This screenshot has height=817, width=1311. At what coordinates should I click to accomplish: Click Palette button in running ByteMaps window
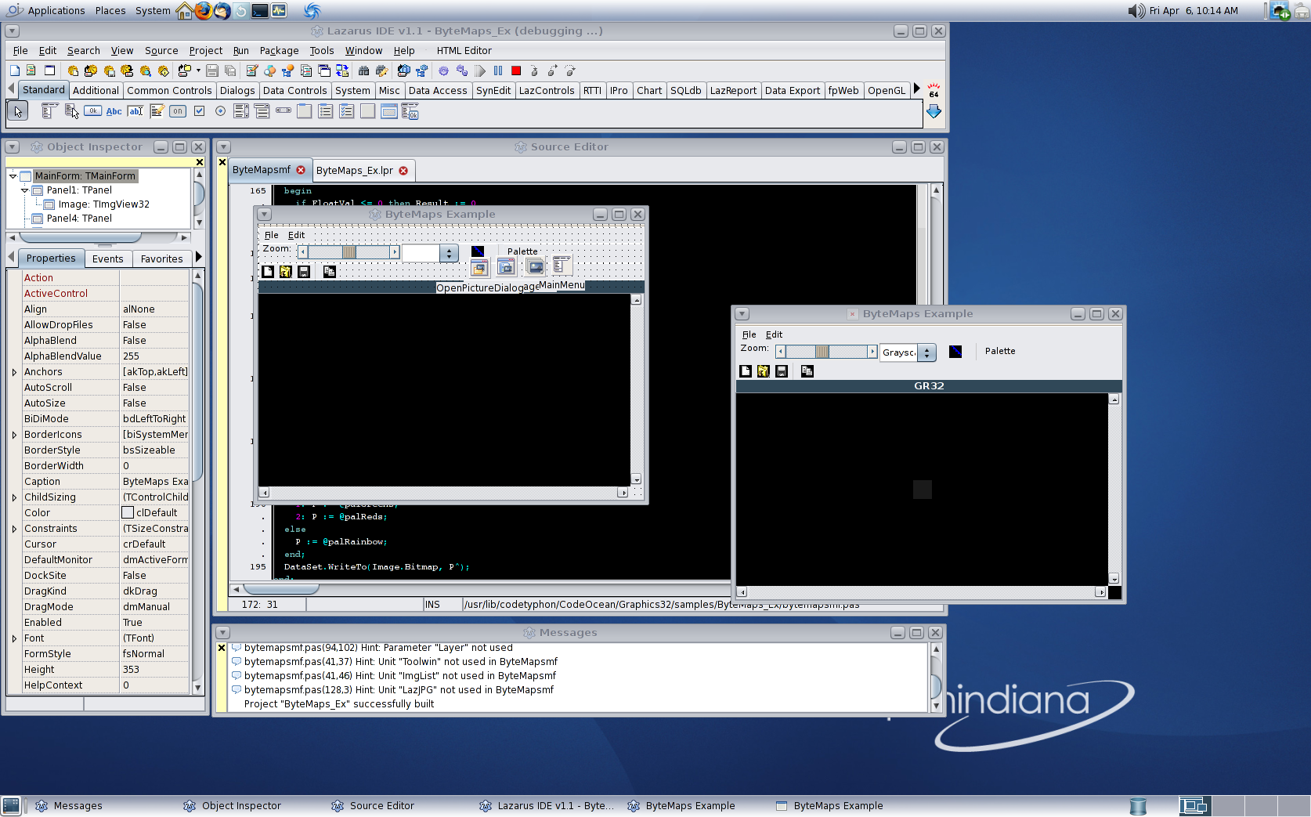[x=999, y=352]
